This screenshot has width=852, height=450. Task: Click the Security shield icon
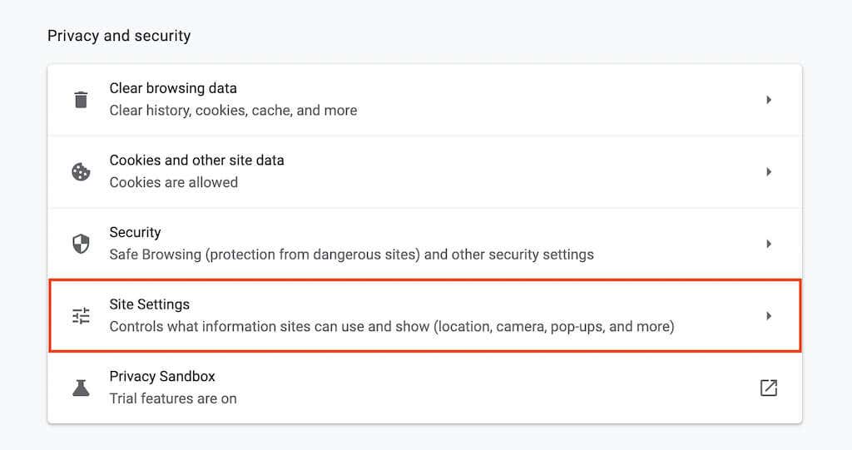81,244
